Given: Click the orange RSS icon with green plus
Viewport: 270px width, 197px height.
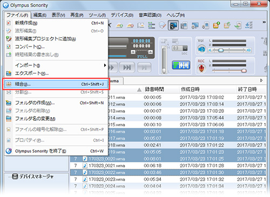Looking at the screenshot, I should 217,25.
